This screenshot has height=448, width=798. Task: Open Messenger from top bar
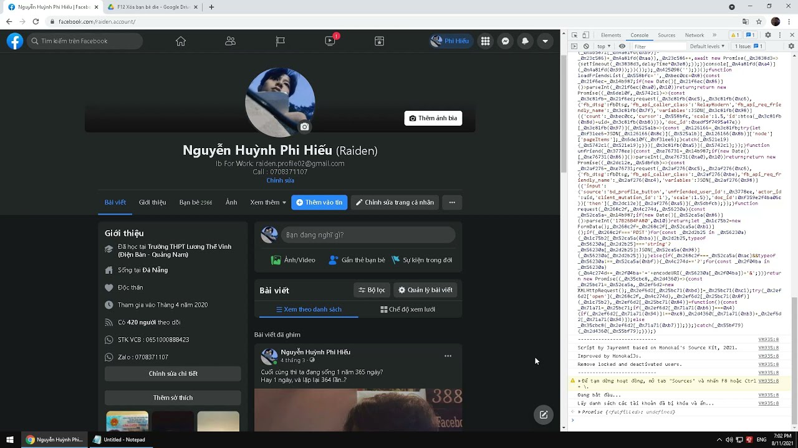tap(506, 41)
